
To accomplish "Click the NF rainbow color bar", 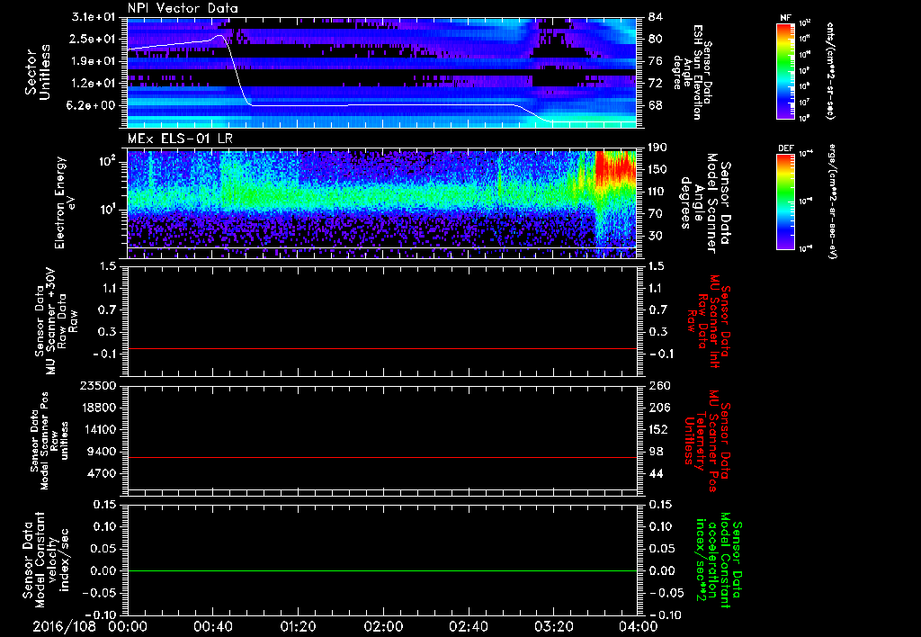I will (786, 71).
